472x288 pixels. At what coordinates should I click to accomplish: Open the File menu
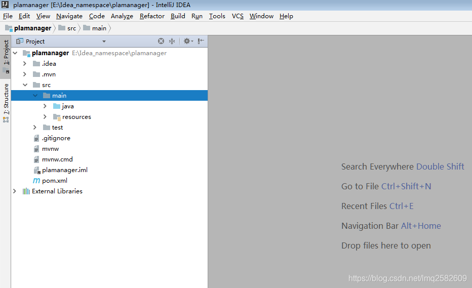8,16
